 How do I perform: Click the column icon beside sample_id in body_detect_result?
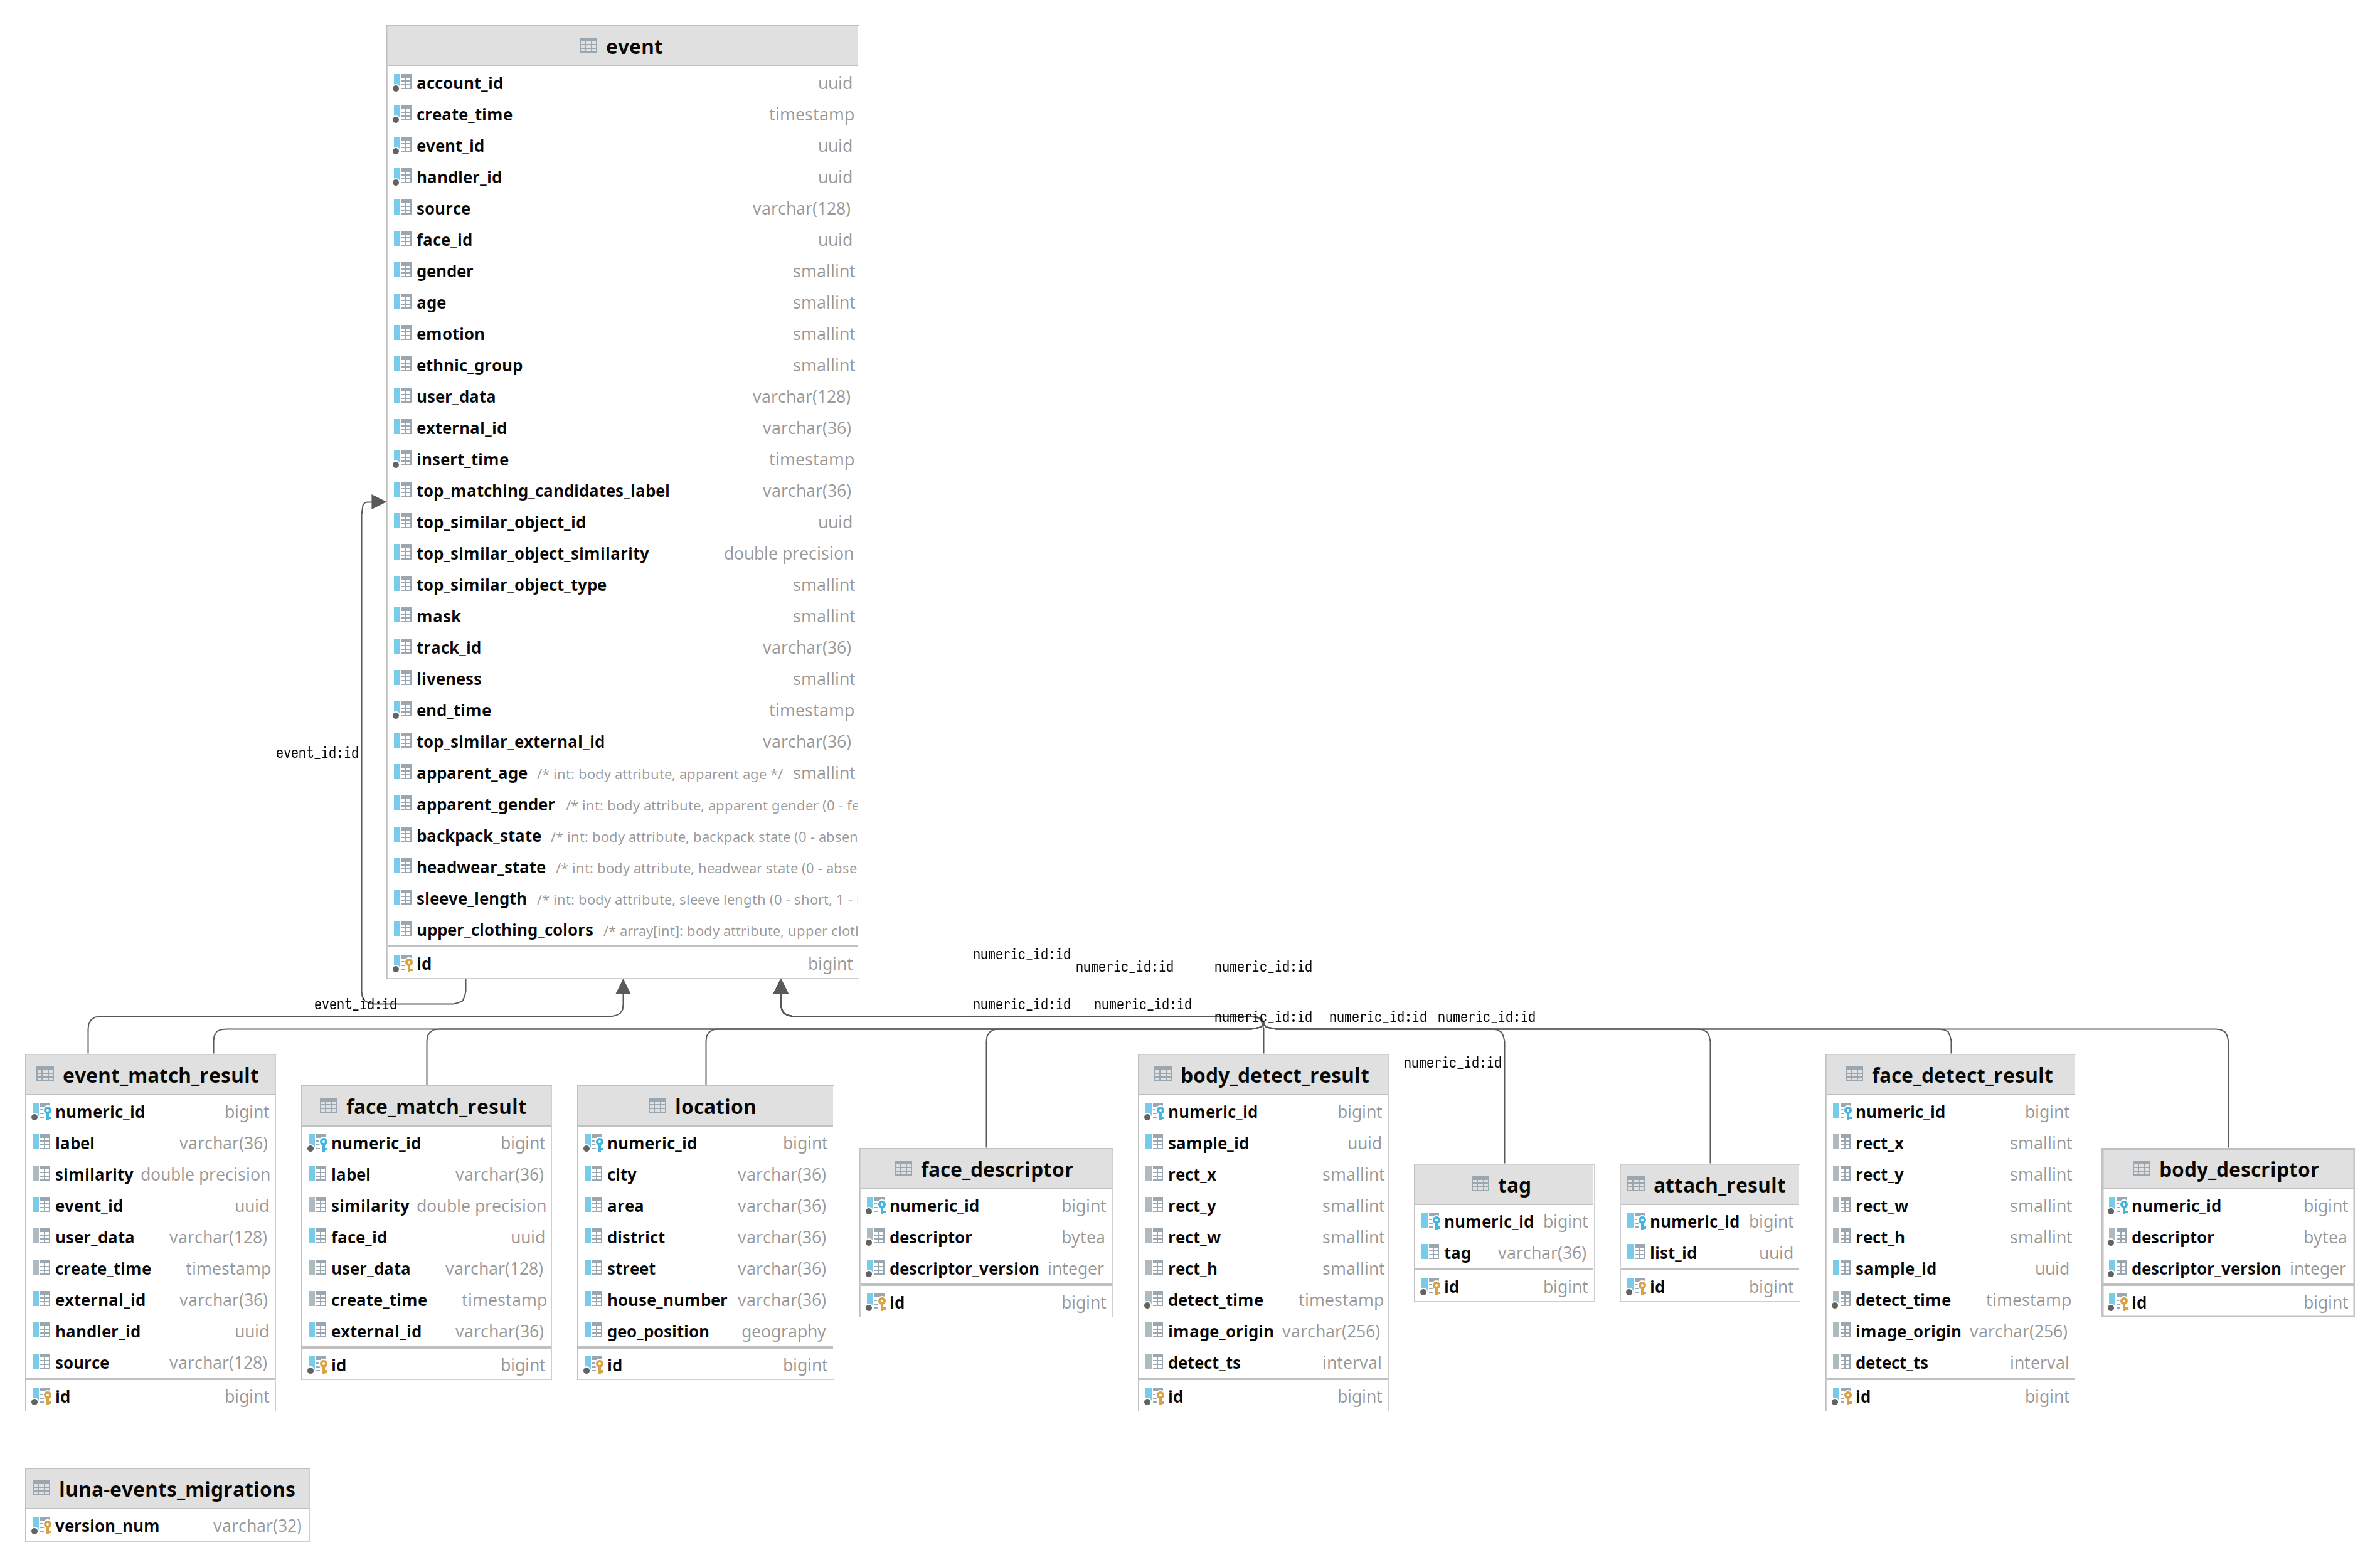1155,1143
